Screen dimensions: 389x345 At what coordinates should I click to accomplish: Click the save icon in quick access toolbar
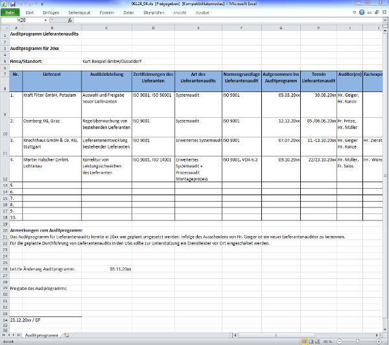pyautogui.click(x=11, y=4)
